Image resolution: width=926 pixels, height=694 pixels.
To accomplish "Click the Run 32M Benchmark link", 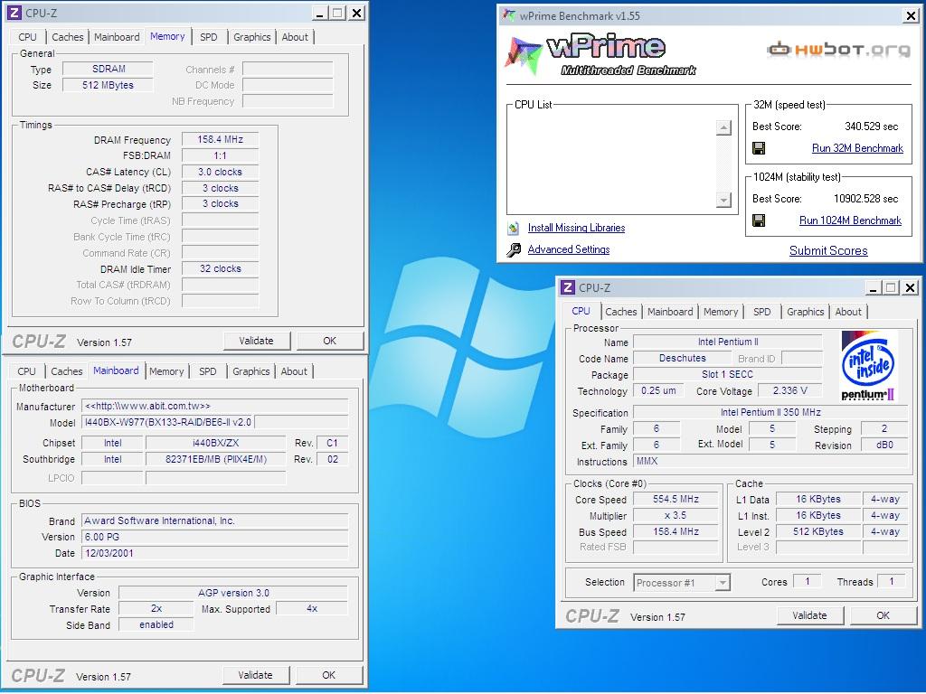I will [857, 148].
